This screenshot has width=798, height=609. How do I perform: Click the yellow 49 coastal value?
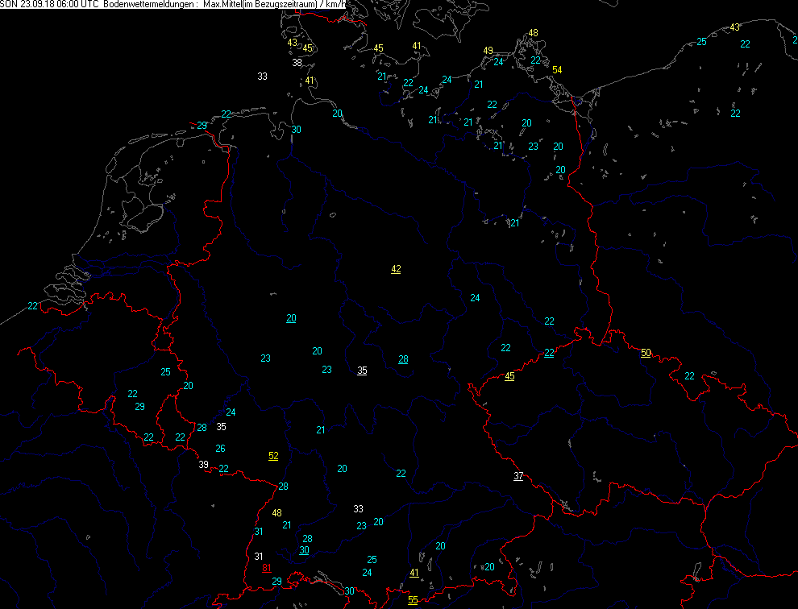click(x=488, y=51)
